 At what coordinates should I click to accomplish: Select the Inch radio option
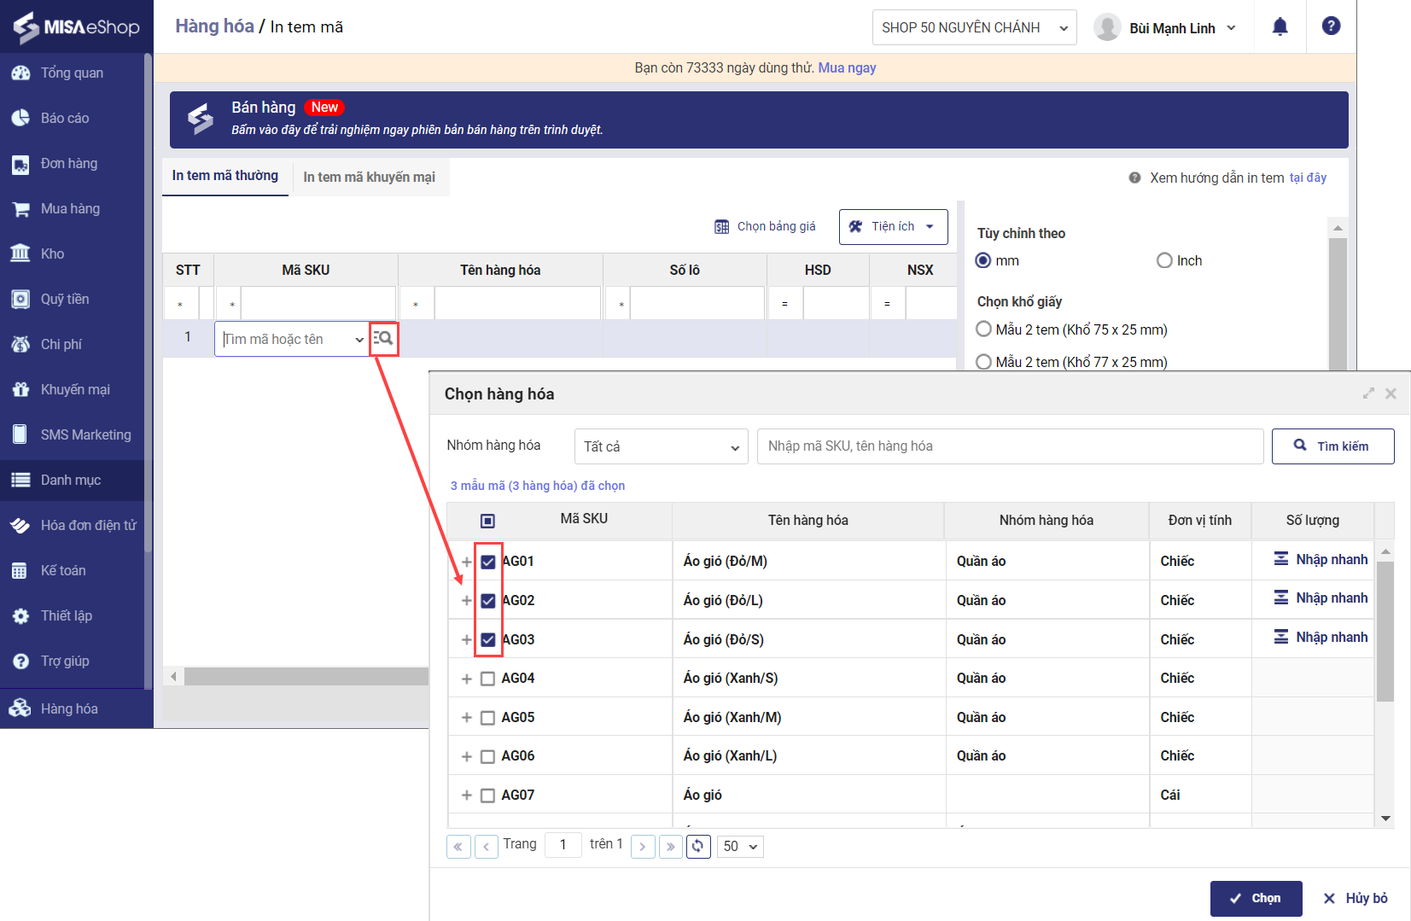[1164, 260]
